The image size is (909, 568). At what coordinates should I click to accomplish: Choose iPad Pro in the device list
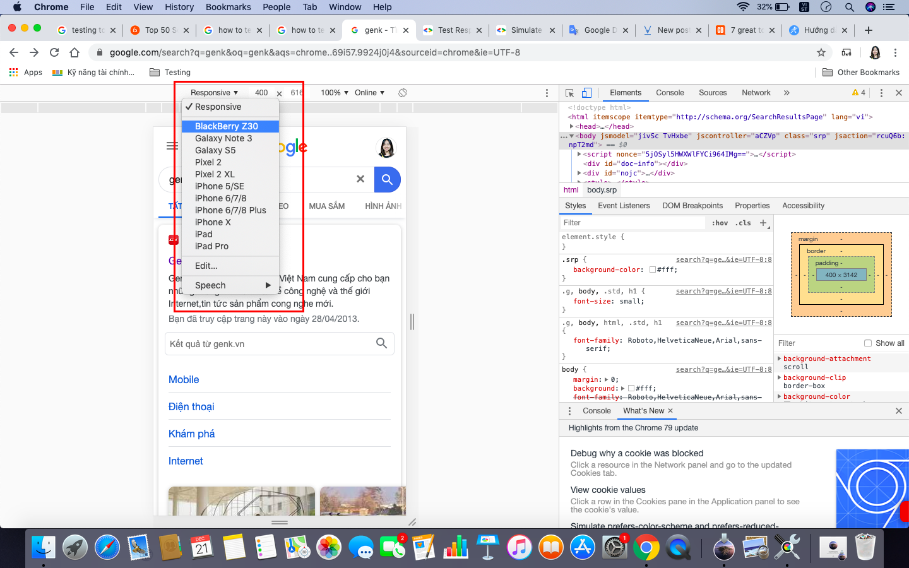click(x=230, y=246)
